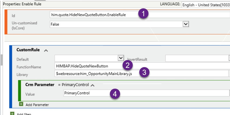Viewport: 230px width, 115px height.
Task: Open the InvertResult dropdown field
Action: 196,58
